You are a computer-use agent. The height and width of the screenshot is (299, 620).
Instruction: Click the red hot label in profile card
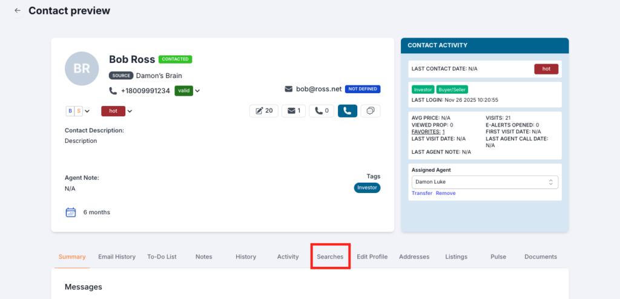tap(113, 111)
